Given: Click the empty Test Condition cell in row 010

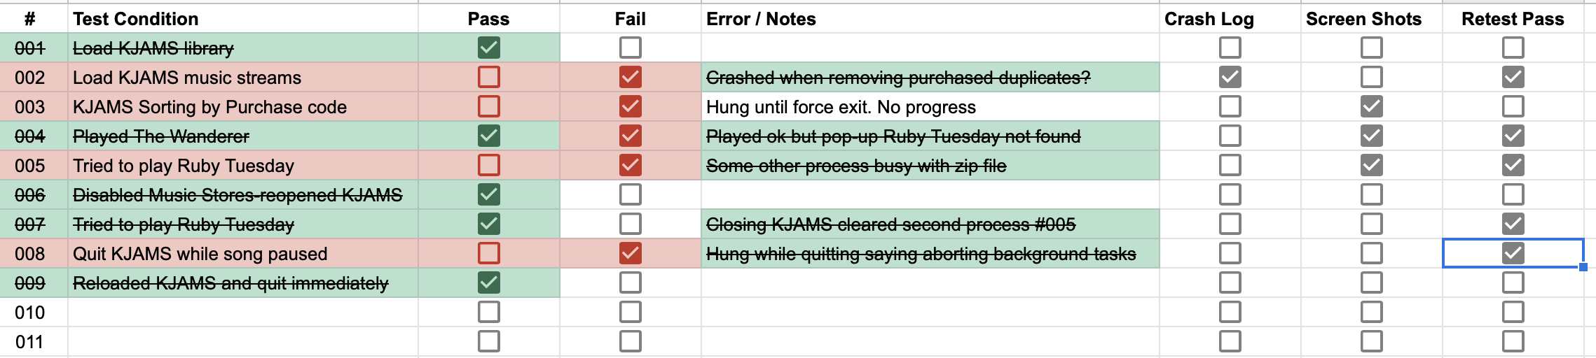Looking at the screenshot, I should click(x=242, y=313).
